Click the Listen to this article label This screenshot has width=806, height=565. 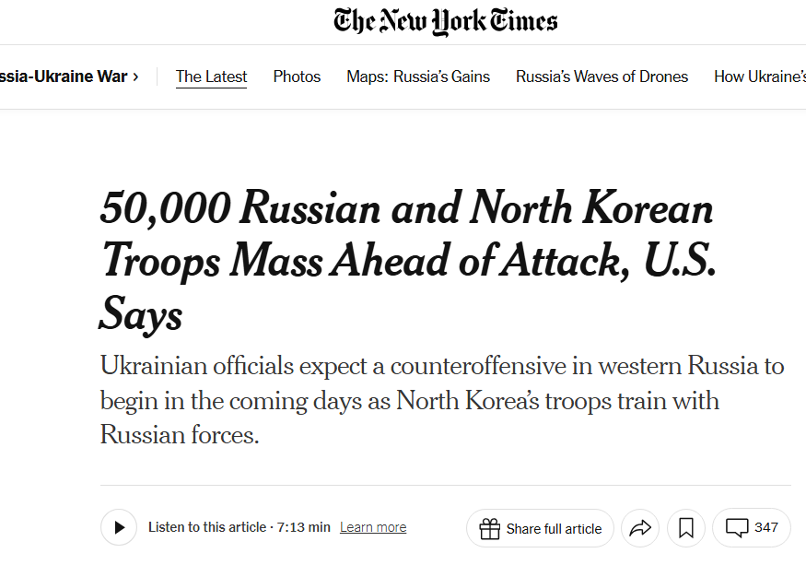click(207, 527)
